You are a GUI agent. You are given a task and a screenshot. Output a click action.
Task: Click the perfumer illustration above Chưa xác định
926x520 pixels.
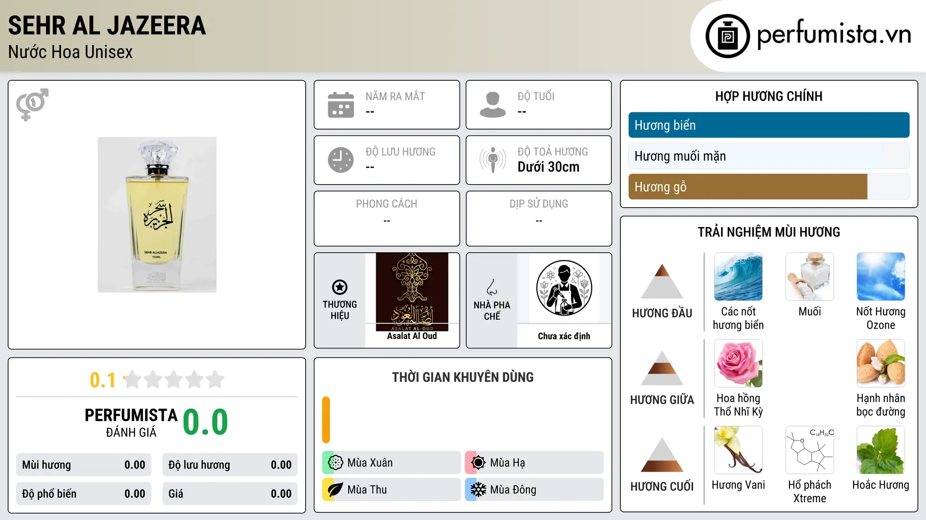(564, 288)
